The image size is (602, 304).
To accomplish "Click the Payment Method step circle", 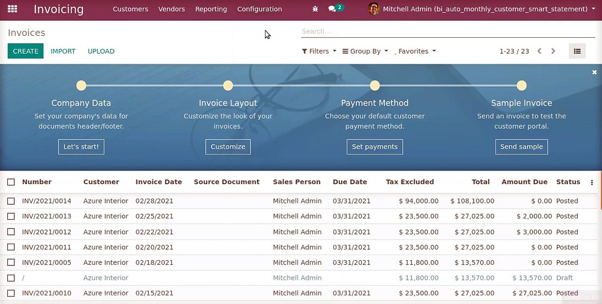I will 375,86.
